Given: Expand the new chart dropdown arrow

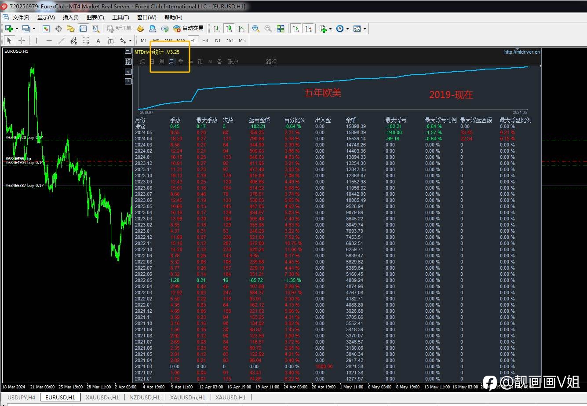Looking at the screenshot, I should pyautogui.click(x=17, y=29).
